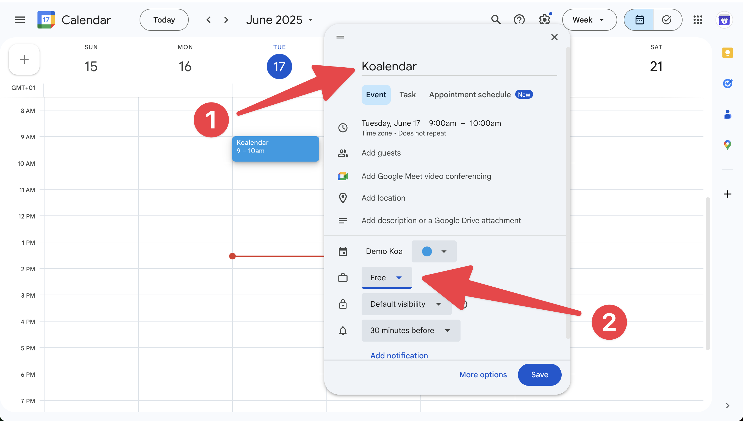Click Does not repeat recurrence text
The width and height of the screenshot is (743, 421).
pos(422,133)
